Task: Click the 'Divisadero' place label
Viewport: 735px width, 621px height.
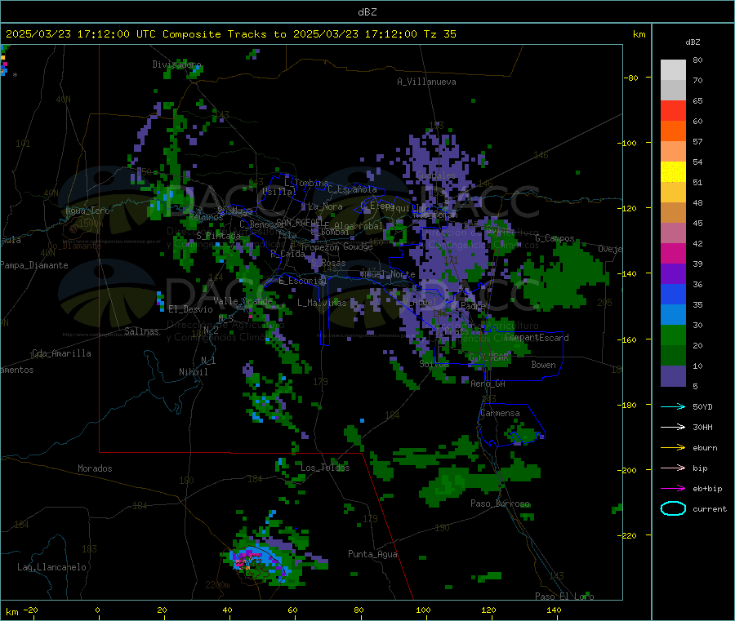Action: coord(176,64)
